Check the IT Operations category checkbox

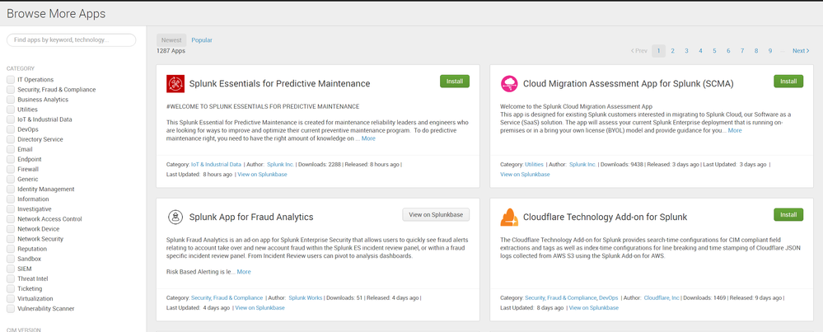(11, 80)
